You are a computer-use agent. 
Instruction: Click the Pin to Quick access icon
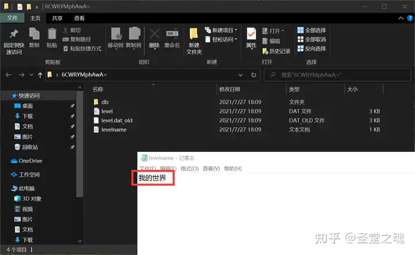(x=14, y=34)
